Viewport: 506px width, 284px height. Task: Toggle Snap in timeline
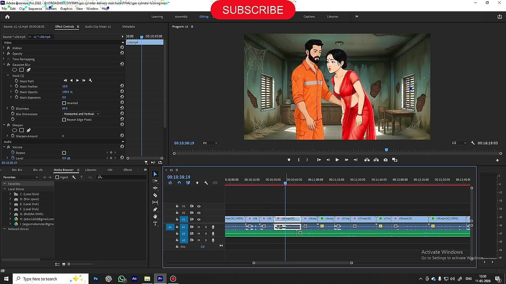pyautogui.click(x=179, y=183)
